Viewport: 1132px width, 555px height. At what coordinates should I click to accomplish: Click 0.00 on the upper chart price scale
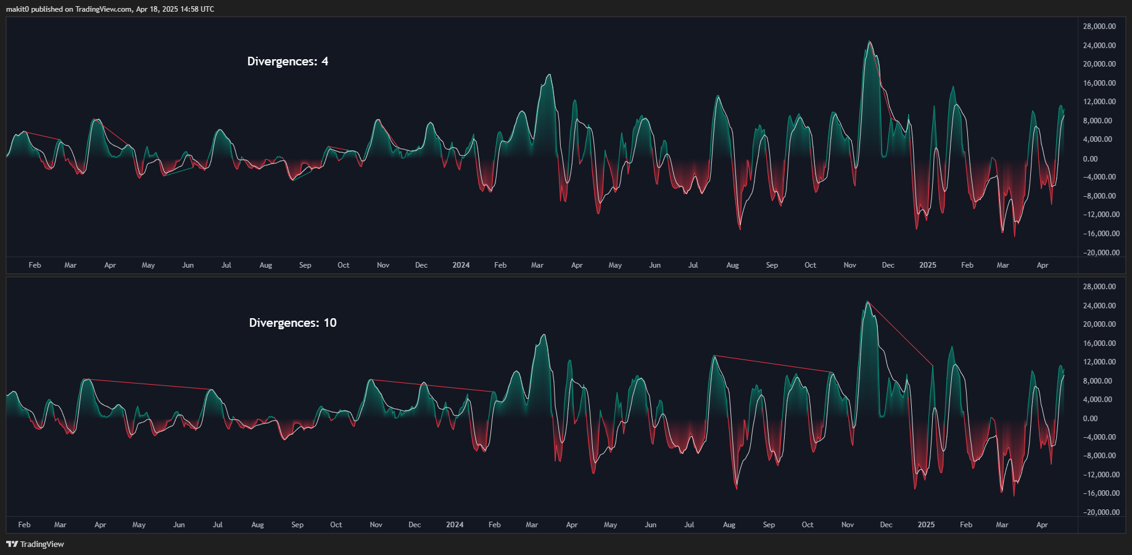(x=1090, y=158)
